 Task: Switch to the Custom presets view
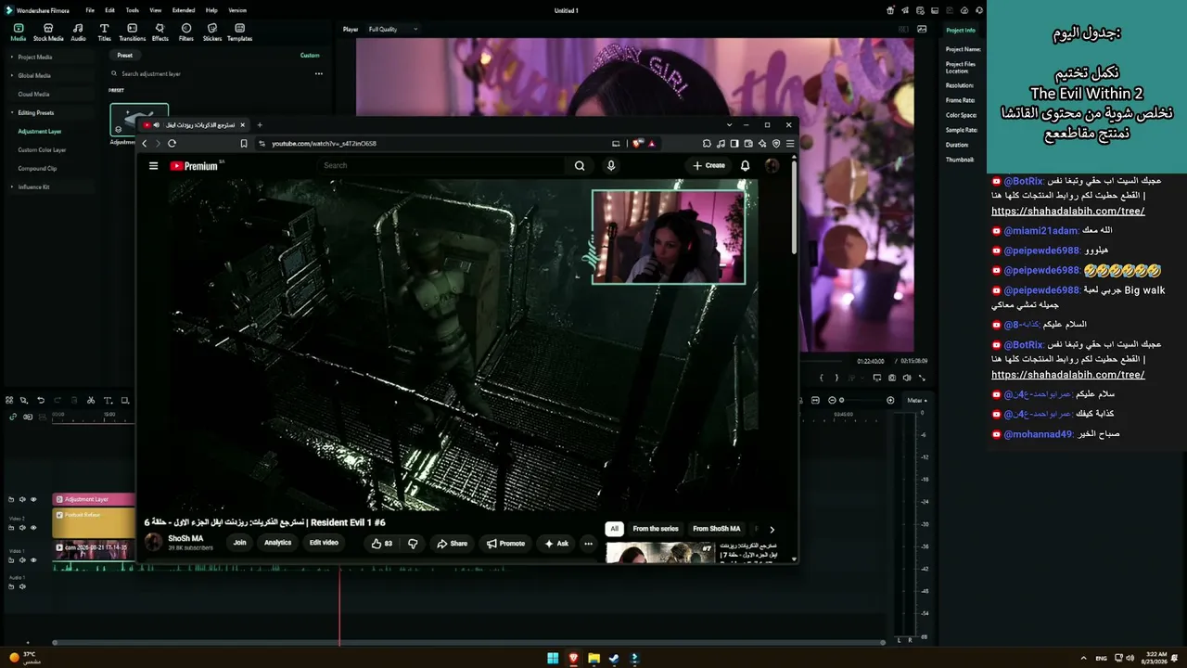[x=310, y=56]
